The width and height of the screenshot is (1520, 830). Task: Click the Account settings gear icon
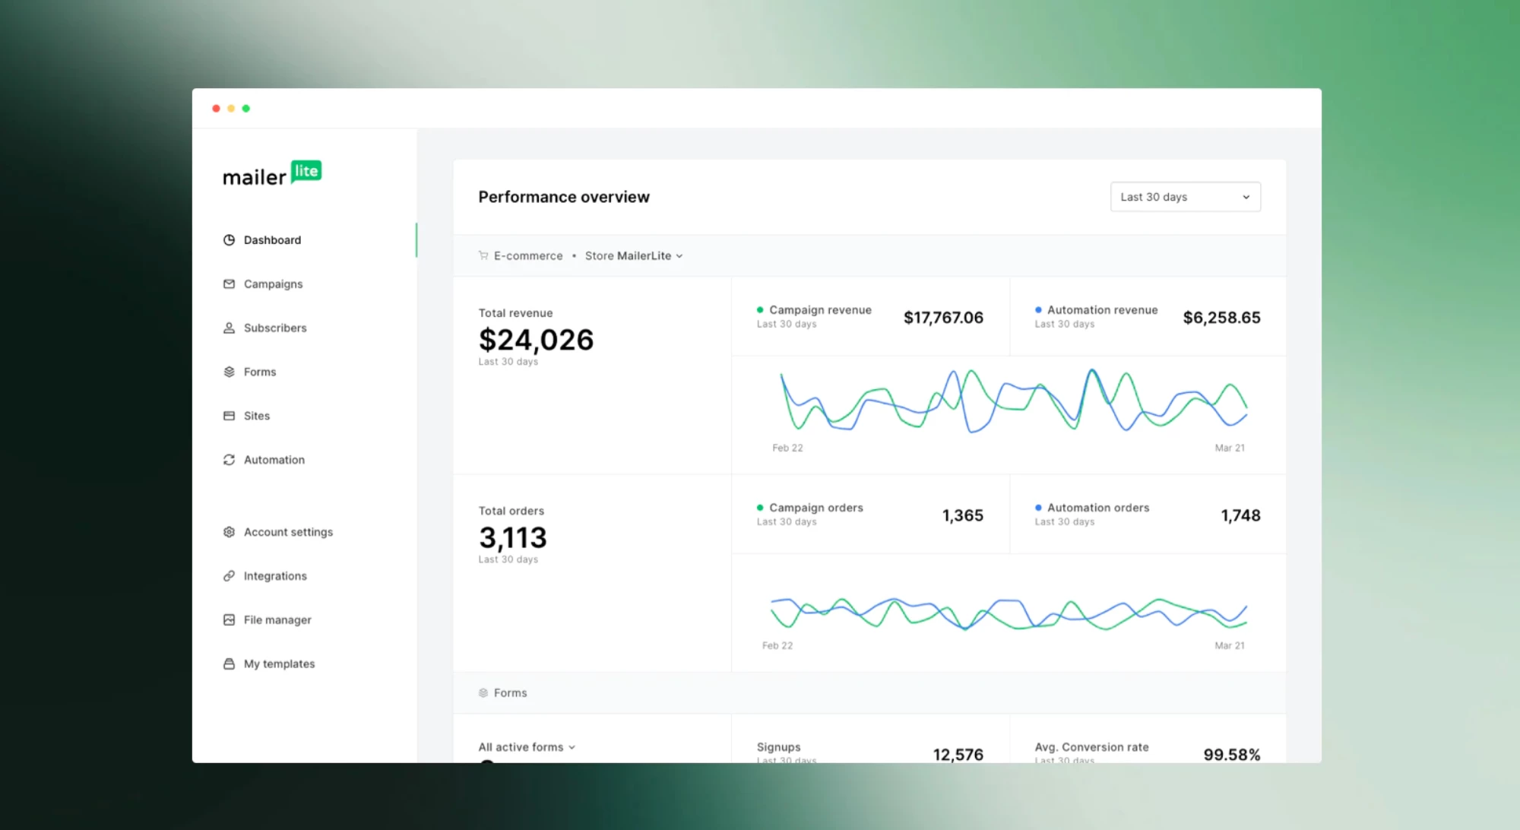[229, 532]
